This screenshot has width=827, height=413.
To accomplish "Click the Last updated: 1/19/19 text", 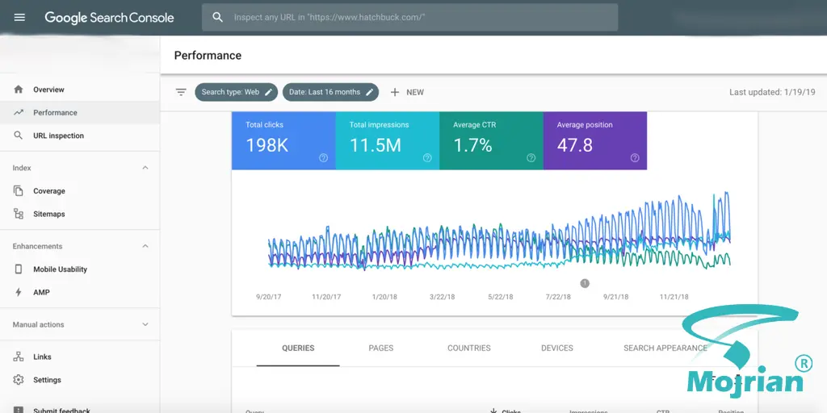I will coord(772,92).
